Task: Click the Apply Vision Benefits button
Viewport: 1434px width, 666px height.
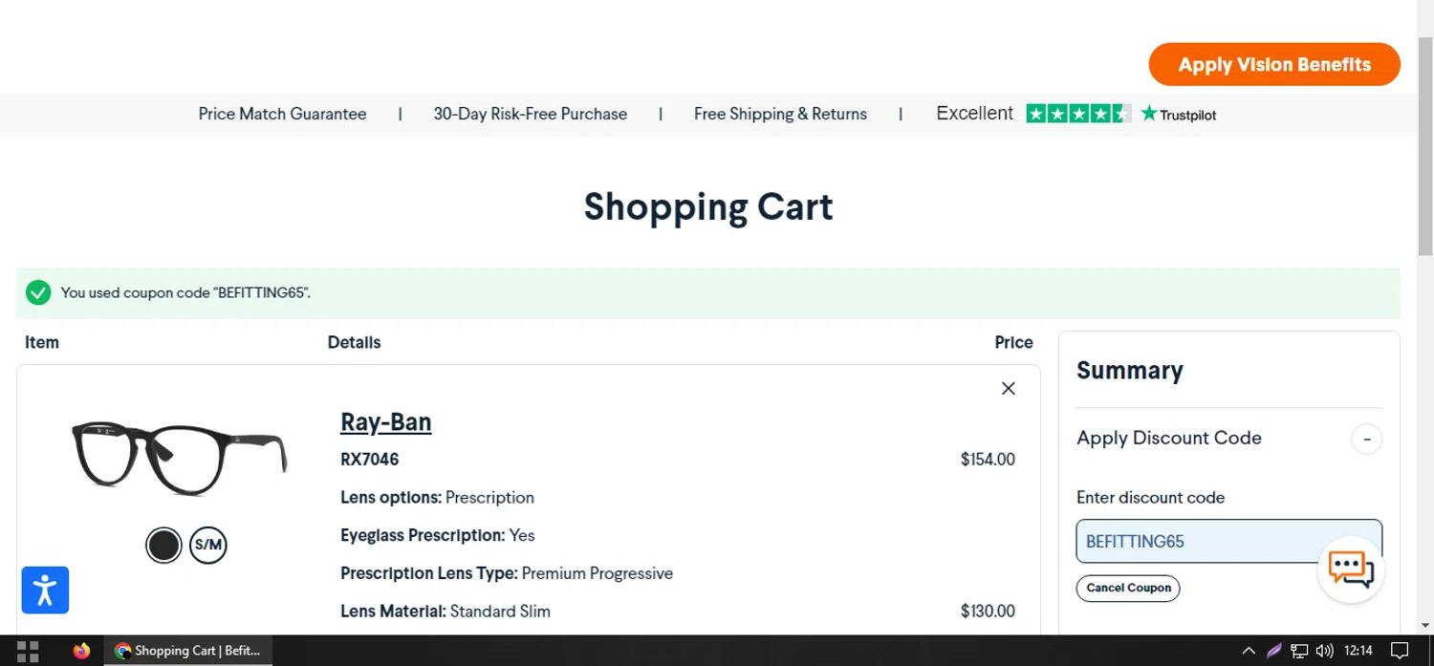Action: coord(1273,65)
